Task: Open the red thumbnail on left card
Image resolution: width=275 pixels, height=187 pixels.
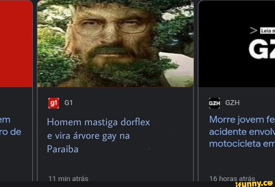Action: click(x=16, y=44)
